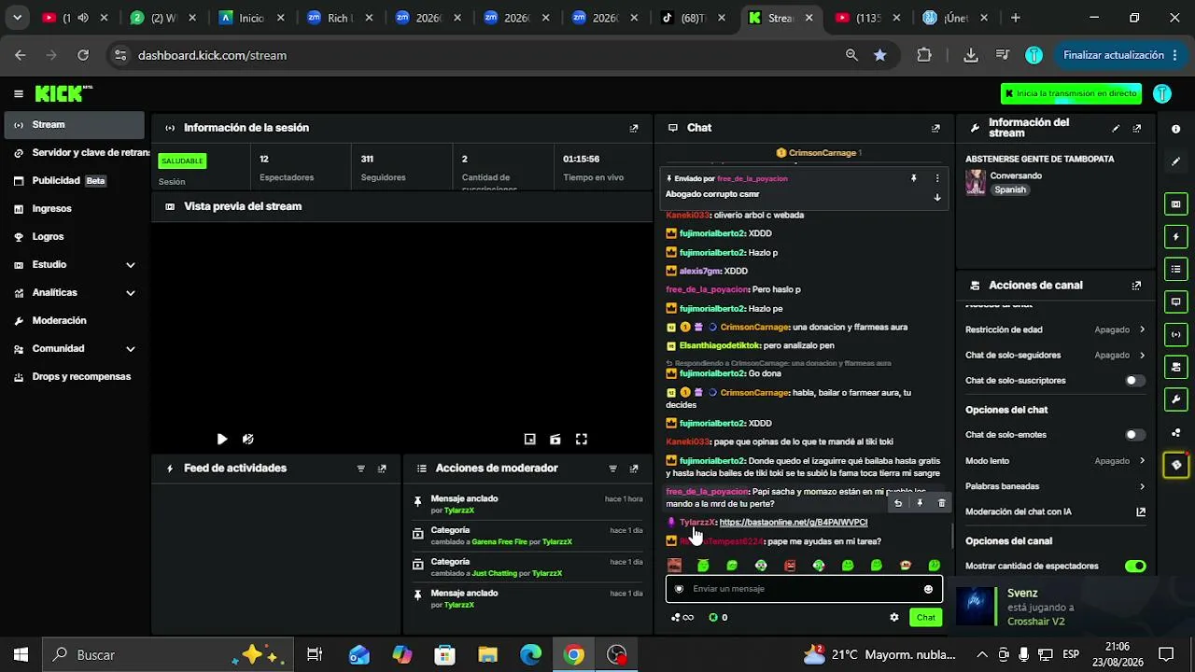Viewport: 1195px width, 672px height.
Task: Send message with the Chat button
Action: [925, 617]
